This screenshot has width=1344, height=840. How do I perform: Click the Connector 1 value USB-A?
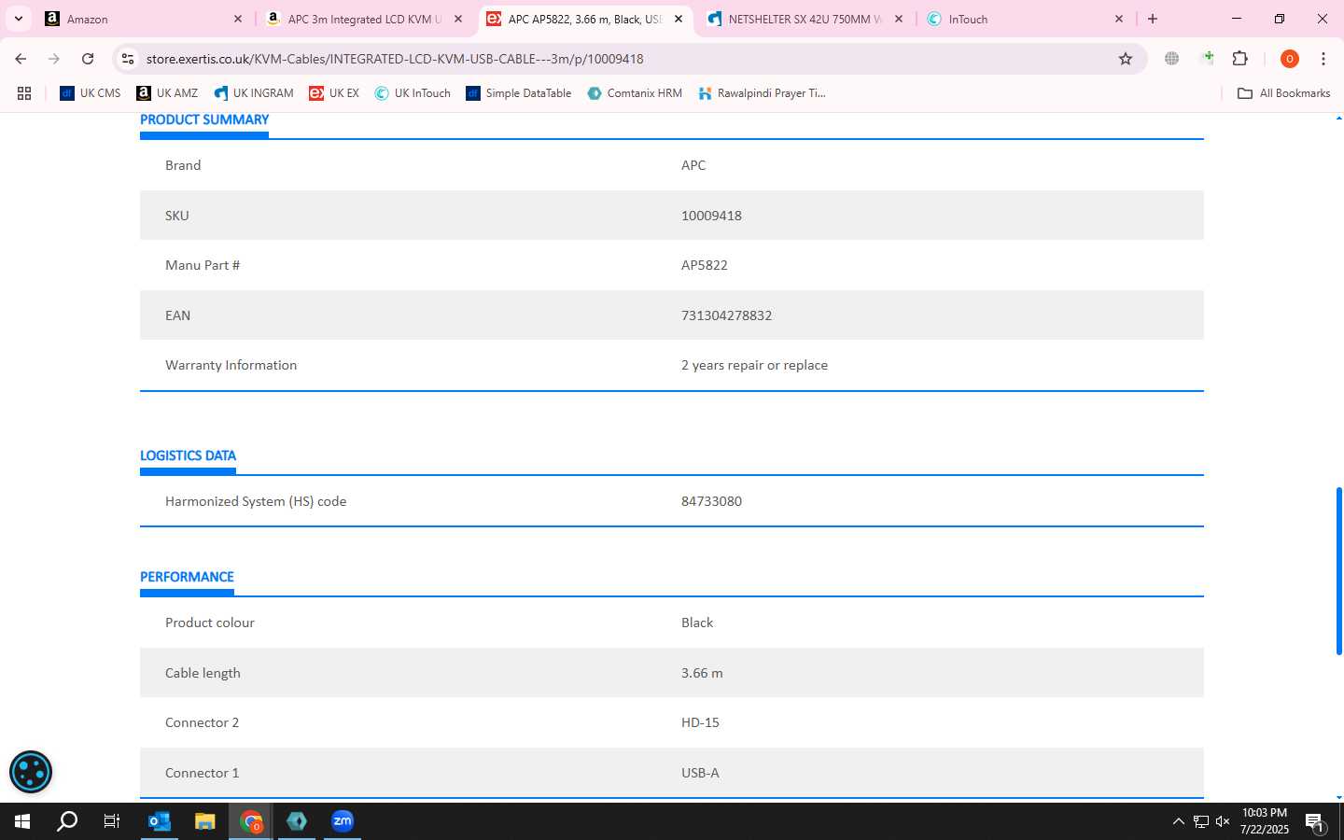tap(700, 773)
